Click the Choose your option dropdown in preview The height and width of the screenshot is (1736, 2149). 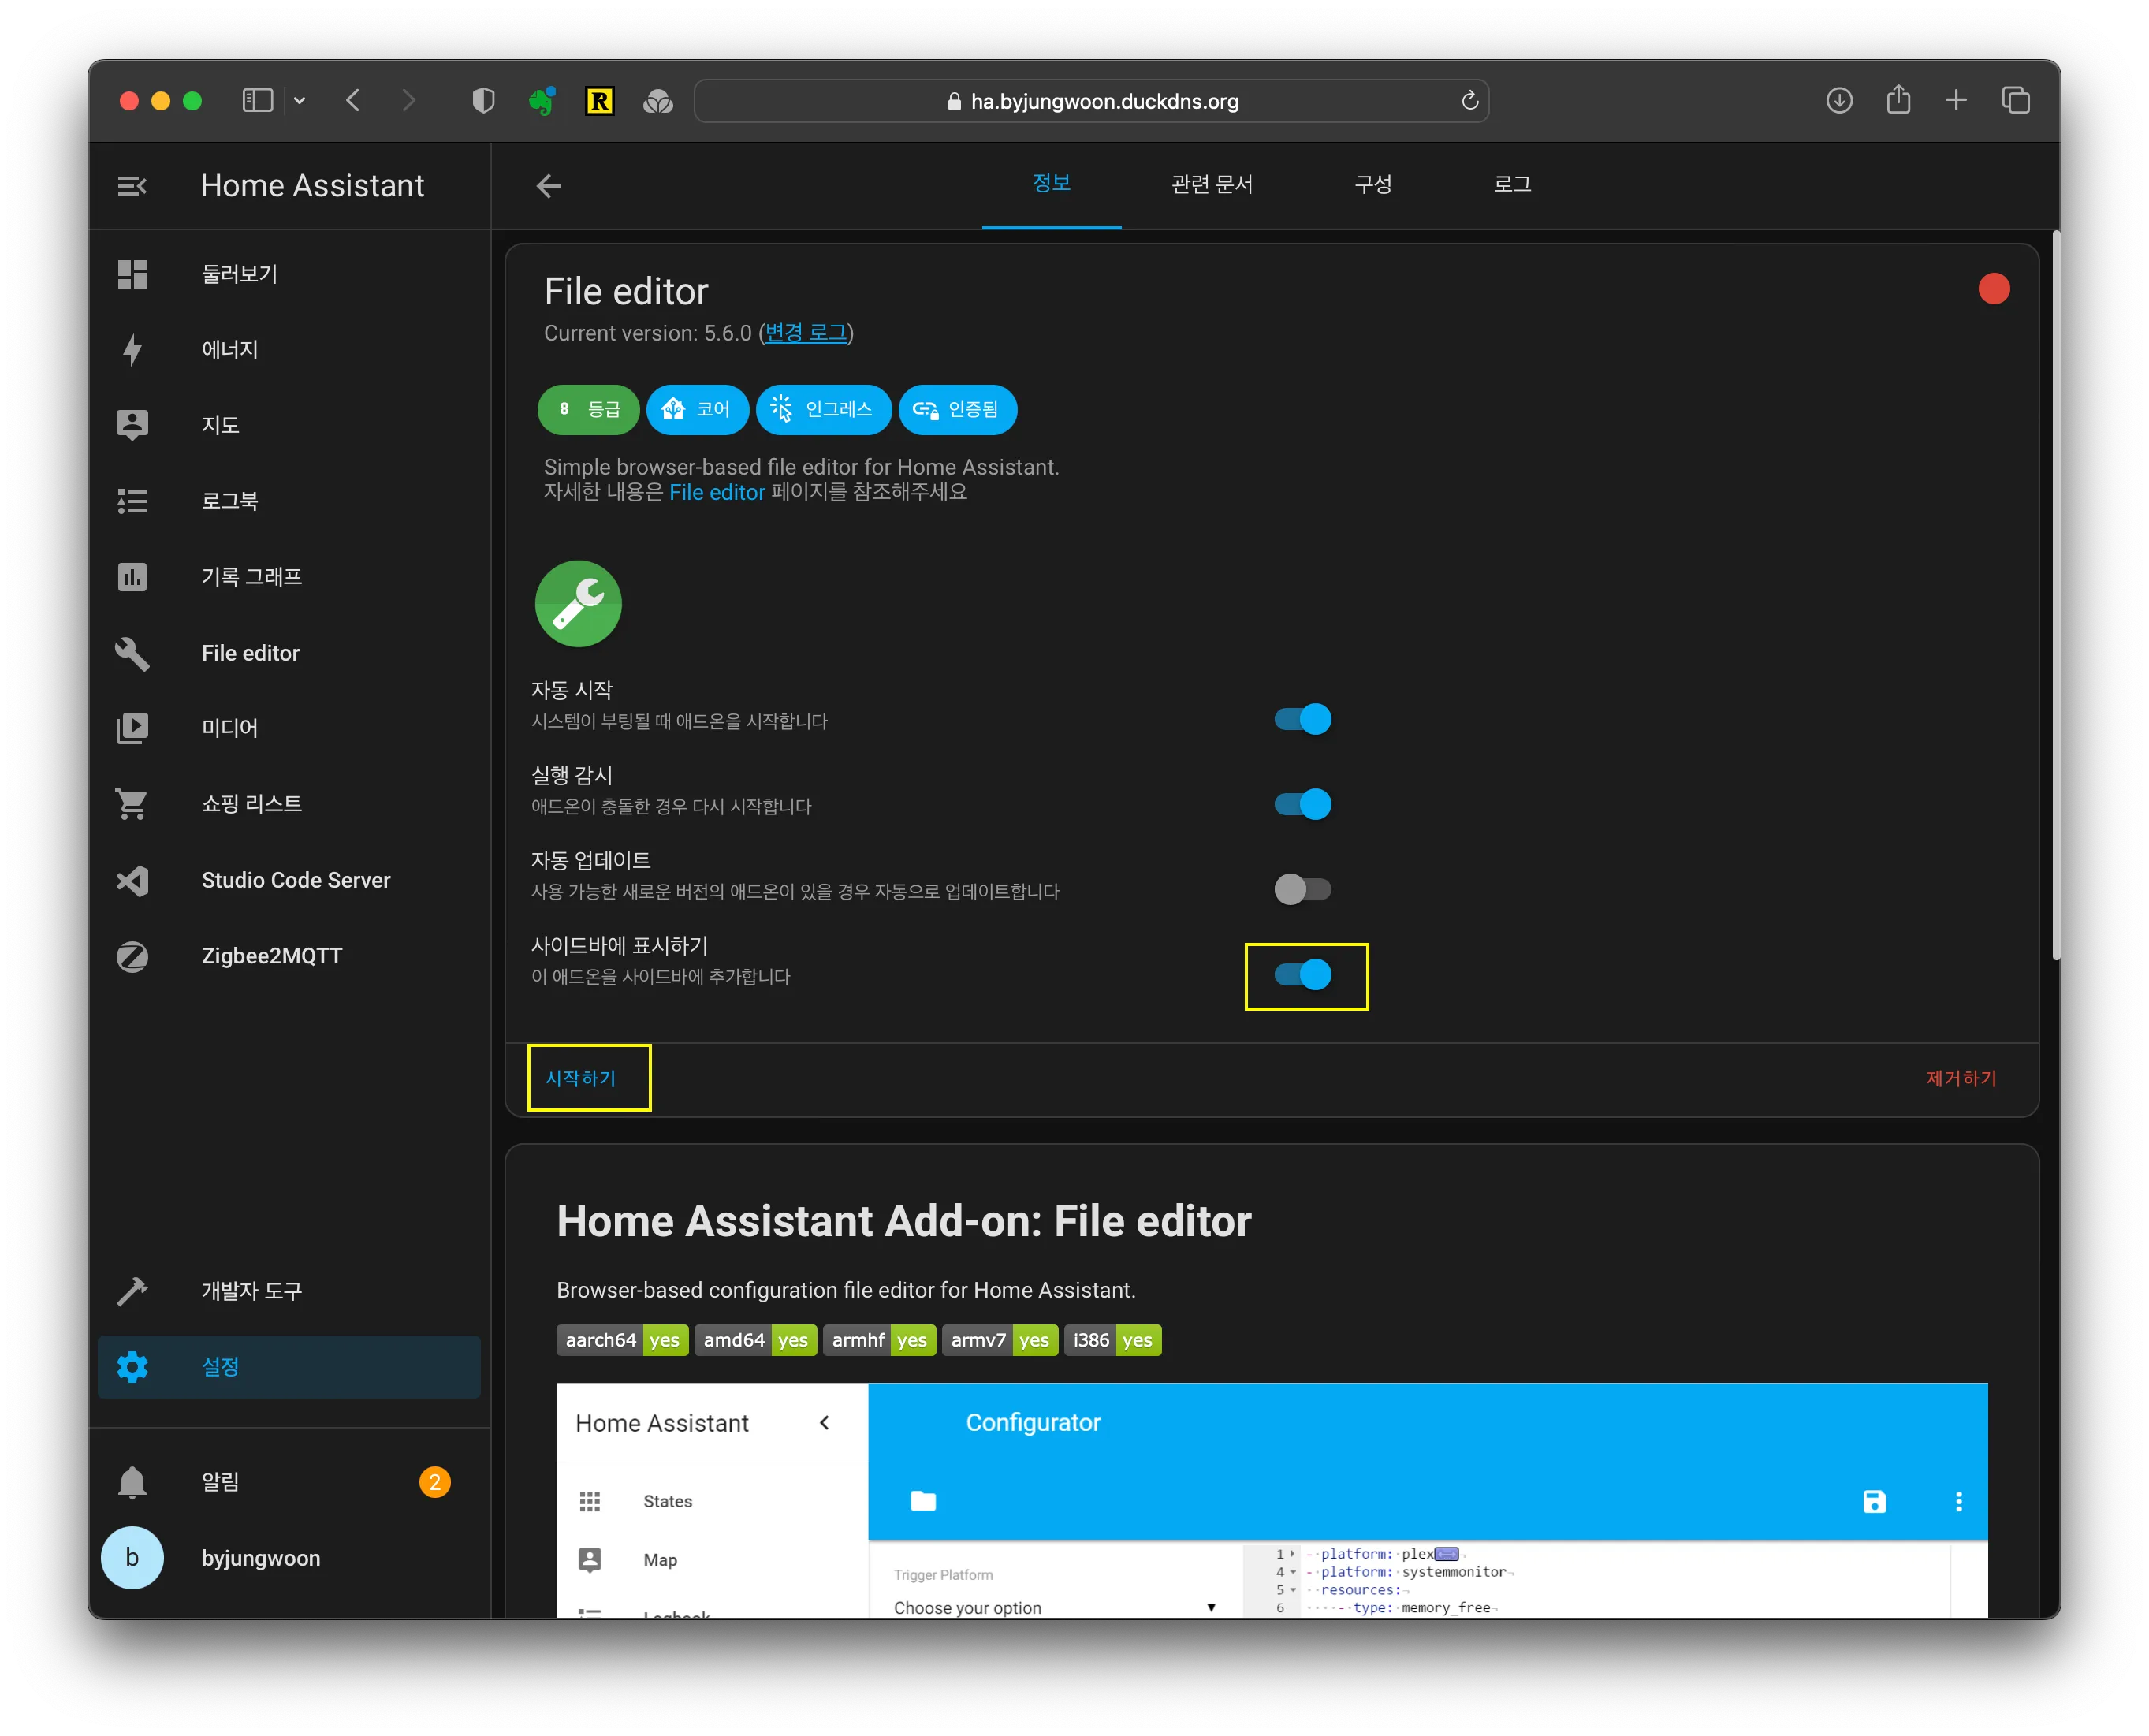coord(1055,1607)
